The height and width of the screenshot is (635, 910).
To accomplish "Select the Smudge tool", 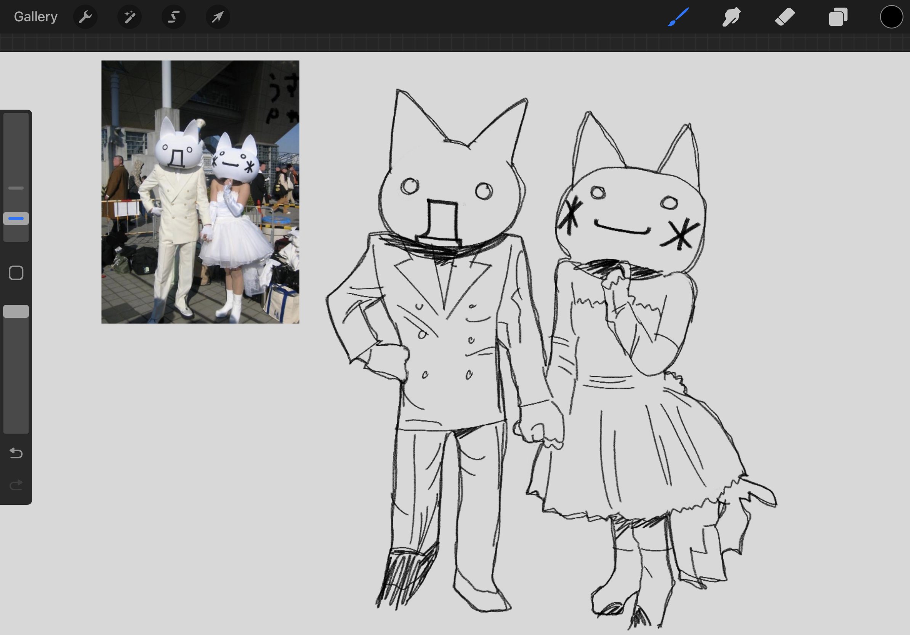I will 731,17.
